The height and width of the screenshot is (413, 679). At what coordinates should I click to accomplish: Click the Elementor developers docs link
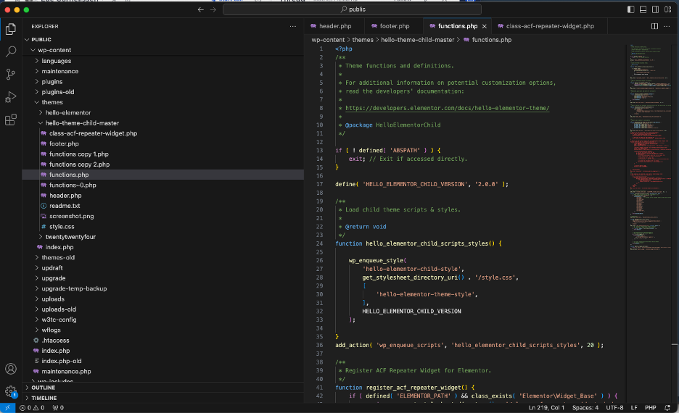click(447, 108)
